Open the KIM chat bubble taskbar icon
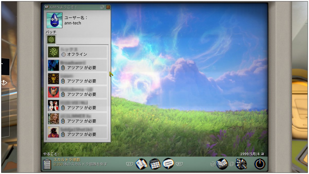309x174 pixels. tap(168, 164)
